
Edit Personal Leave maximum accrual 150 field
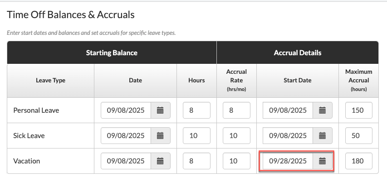tap(358, 110)
